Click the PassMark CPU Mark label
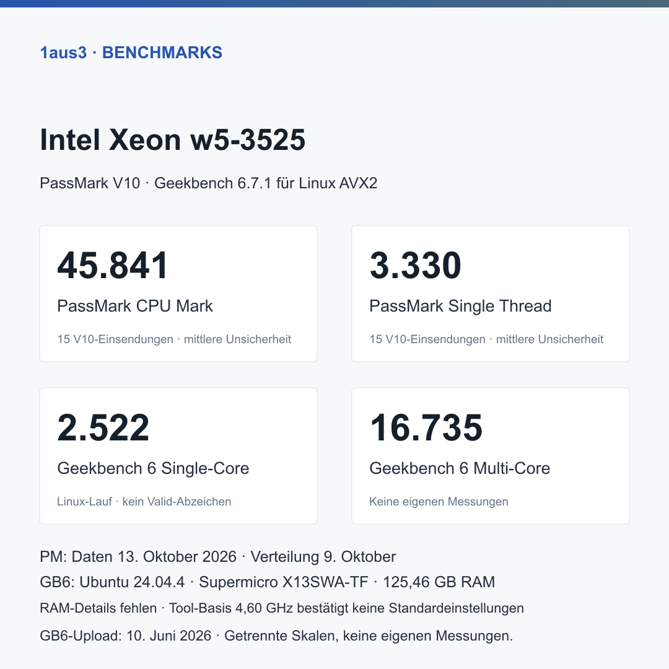Screen dimensions: 669x669 [x=135, y=306]
